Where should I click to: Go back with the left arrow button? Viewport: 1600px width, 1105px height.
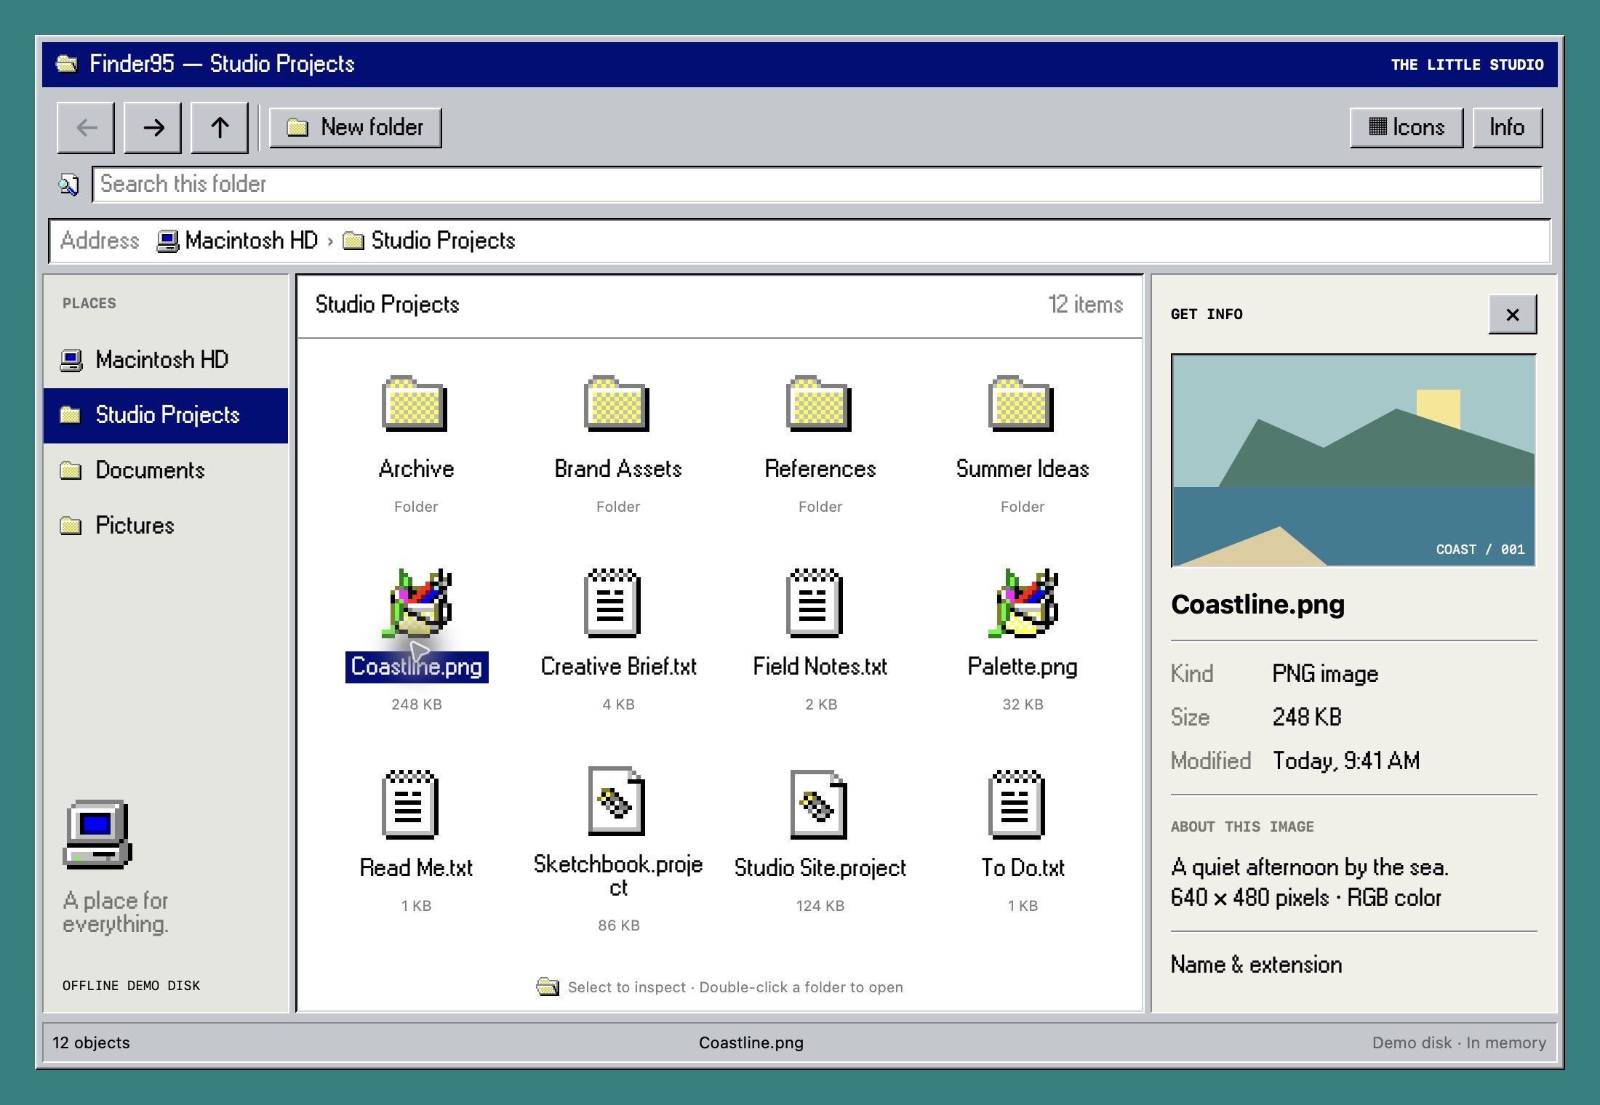point(86,128)
